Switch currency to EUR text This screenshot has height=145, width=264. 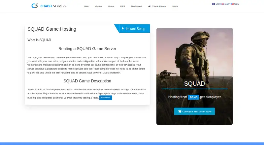pyautogui.click(x=218, y=4)
